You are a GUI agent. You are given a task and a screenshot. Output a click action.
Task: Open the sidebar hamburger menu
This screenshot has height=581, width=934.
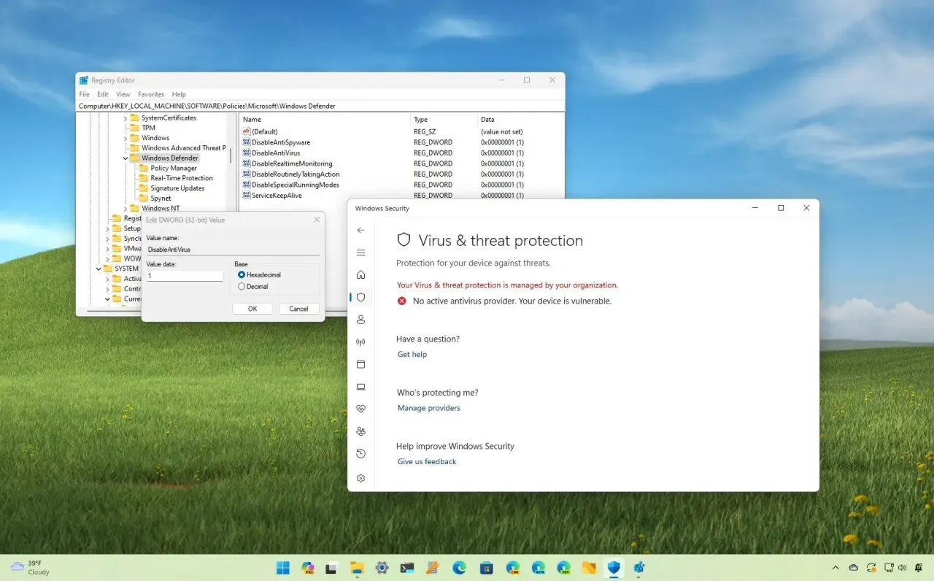click(x=360, y=252)
